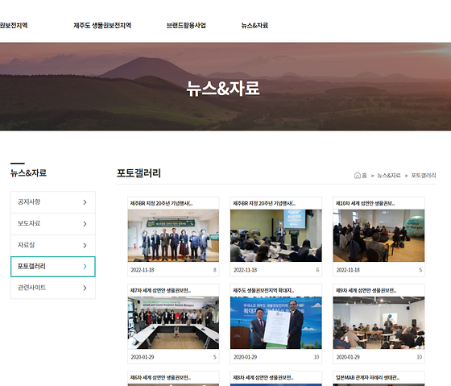Open the 브랜드활용사업 top menu
The width and height of the screenshot is (451, 386).
(186, 25)
